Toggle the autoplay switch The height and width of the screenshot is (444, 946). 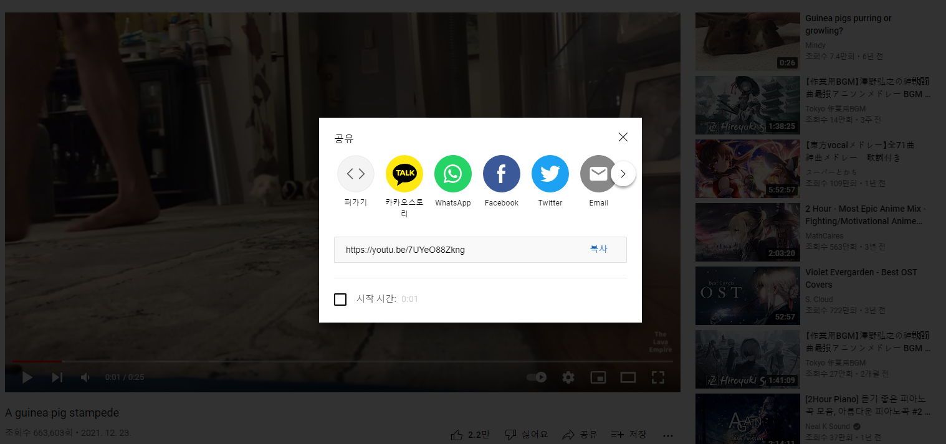(x=537, y=377)
